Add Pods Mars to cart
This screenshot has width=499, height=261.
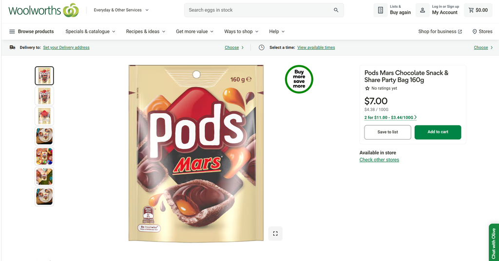pyautogui.click(x=438, y=132)
